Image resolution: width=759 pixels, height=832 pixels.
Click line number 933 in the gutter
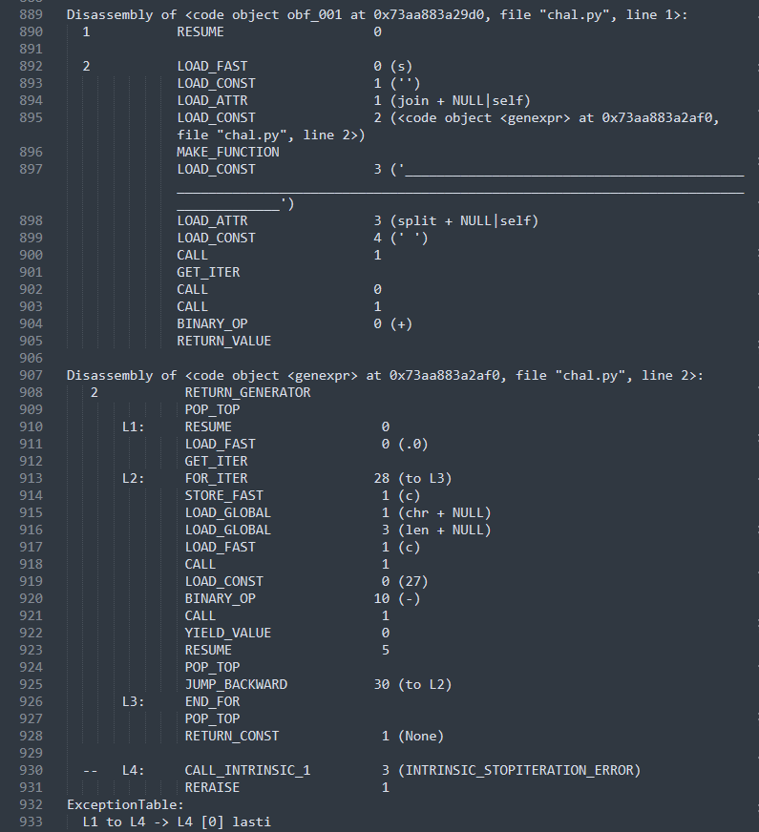pos(31,822)
